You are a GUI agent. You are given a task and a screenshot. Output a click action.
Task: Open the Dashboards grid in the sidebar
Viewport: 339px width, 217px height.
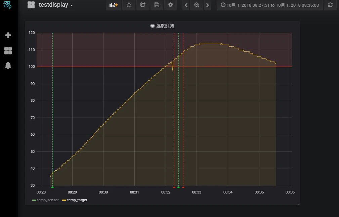pos(8,51)
